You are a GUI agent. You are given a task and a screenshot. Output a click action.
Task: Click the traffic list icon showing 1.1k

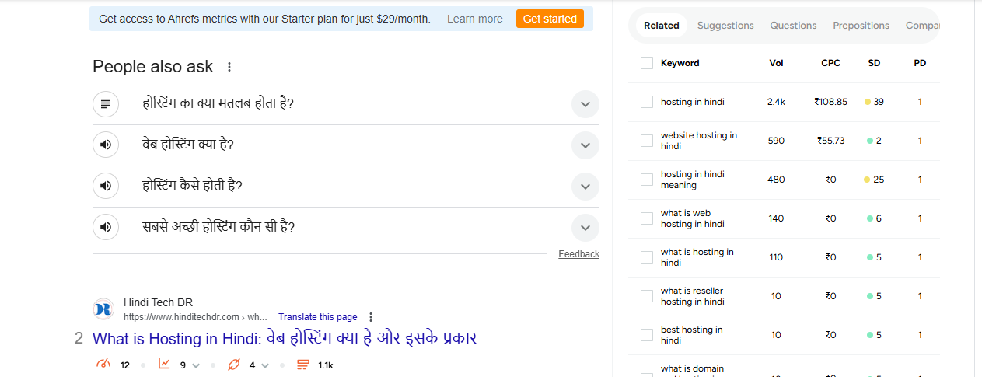coord(303,365)
